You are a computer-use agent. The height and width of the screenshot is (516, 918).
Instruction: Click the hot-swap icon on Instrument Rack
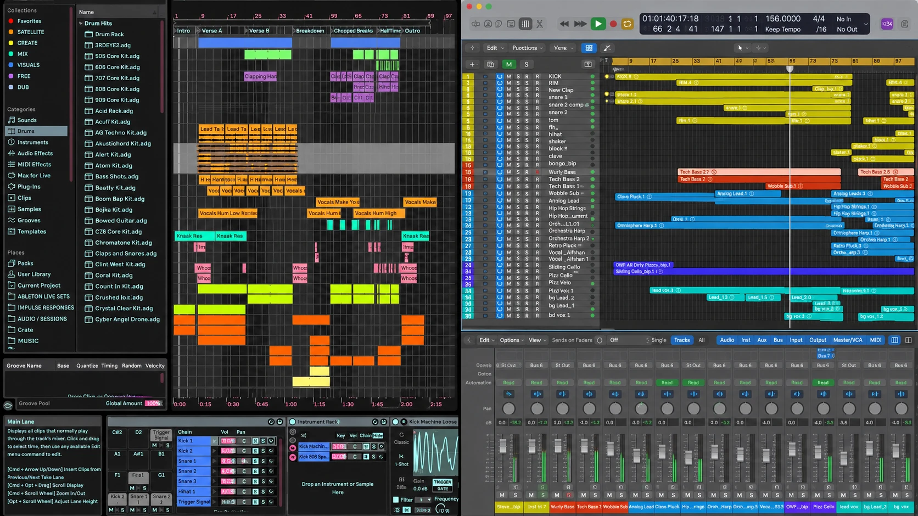[x=375, y=422]
